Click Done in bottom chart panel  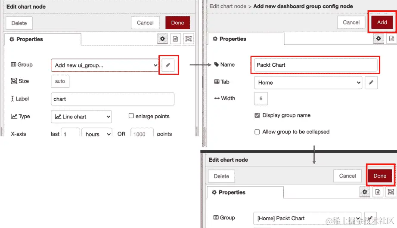tap(380, 176)
